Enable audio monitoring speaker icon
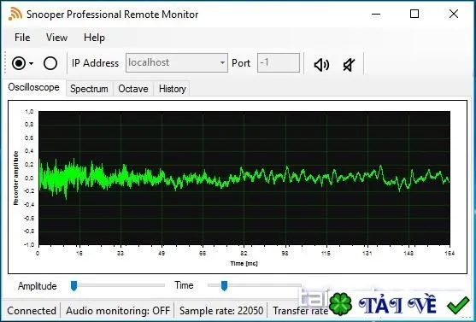476x322 pixels. point(321,65)
